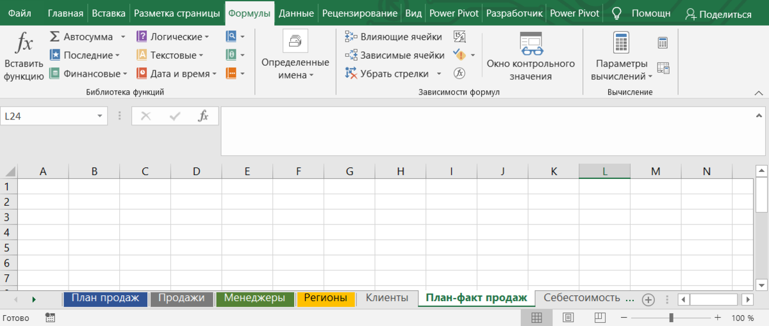Click the Evaluate Formula circular fx icon

coord(459,74)
